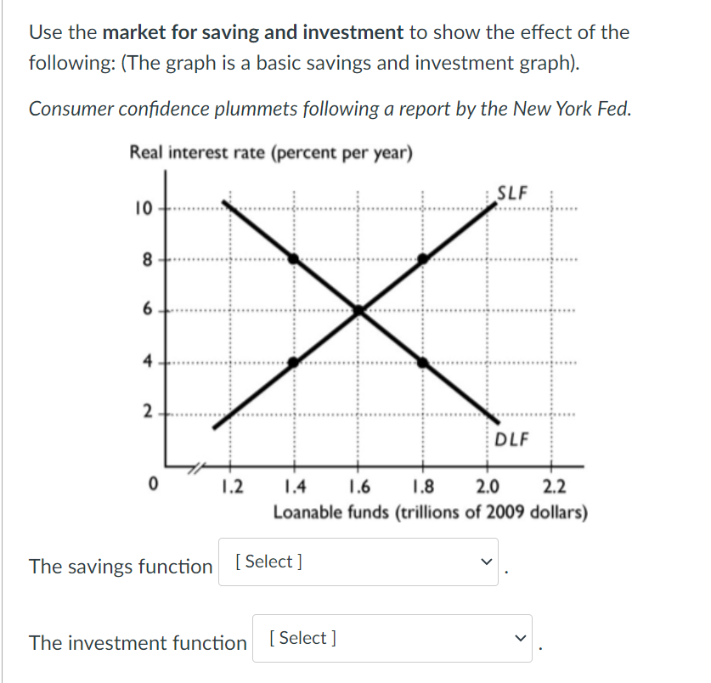Click the equilibrium point at 6 percent

coord(359,311)
